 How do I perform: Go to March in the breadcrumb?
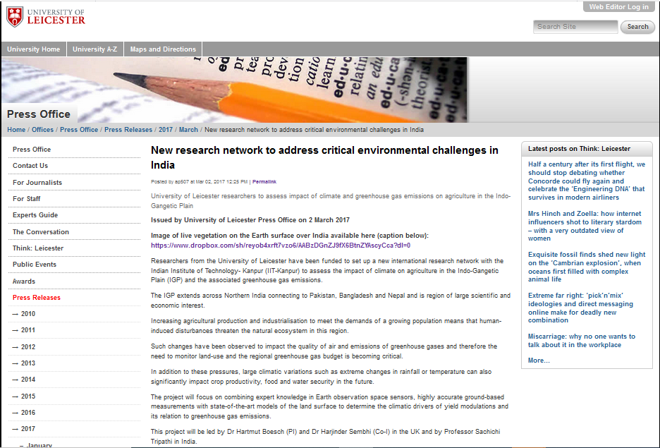(188, 130)
